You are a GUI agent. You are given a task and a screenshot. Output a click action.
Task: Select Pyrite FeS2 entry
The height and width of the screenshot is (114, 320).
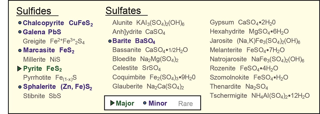point(42,69)
